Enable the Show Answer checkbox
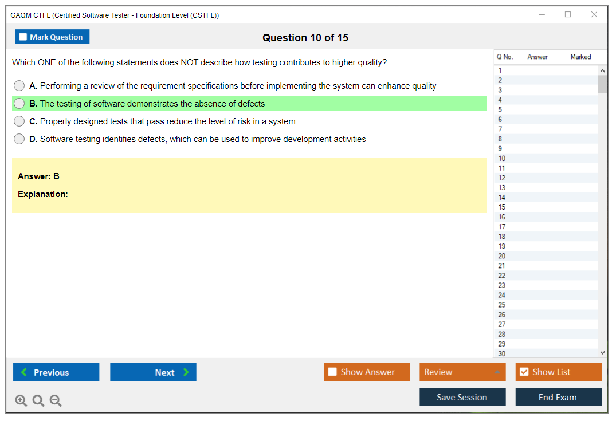The height and width of the screenshot is (421, 616). pos(333,372)
